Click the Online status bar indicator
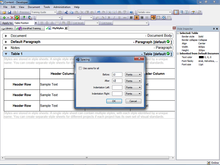 pyautogui.click(x=213, y=163)
